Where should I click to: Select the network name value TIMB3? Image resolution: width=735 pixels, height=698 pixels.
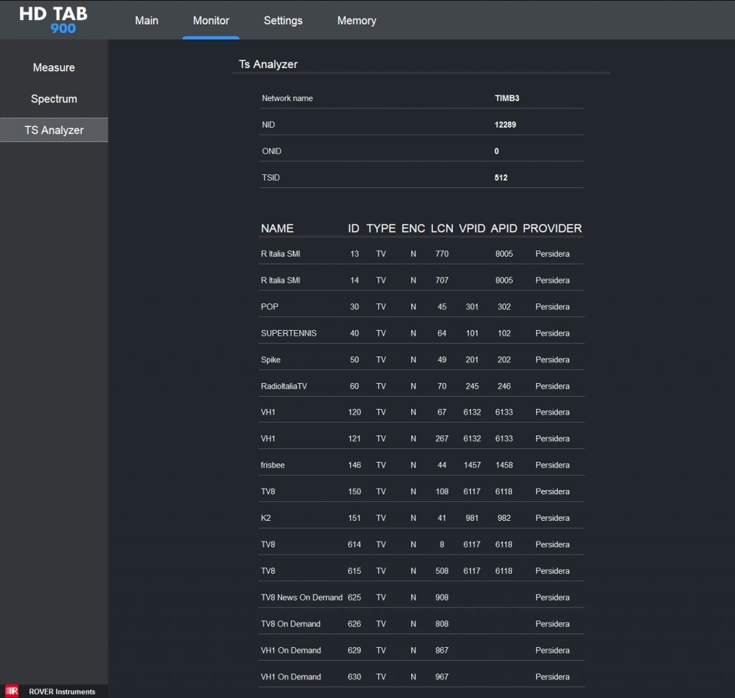point(507,98)
